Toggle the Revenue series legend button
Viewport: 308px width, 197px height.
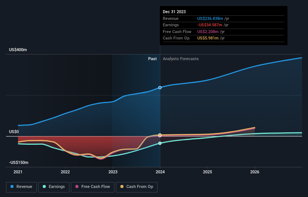21,187
